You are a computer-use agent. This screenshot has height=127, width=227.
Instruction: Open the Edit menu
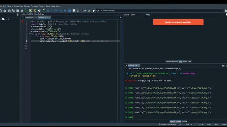pyautogui.click(x=5, y=6)
